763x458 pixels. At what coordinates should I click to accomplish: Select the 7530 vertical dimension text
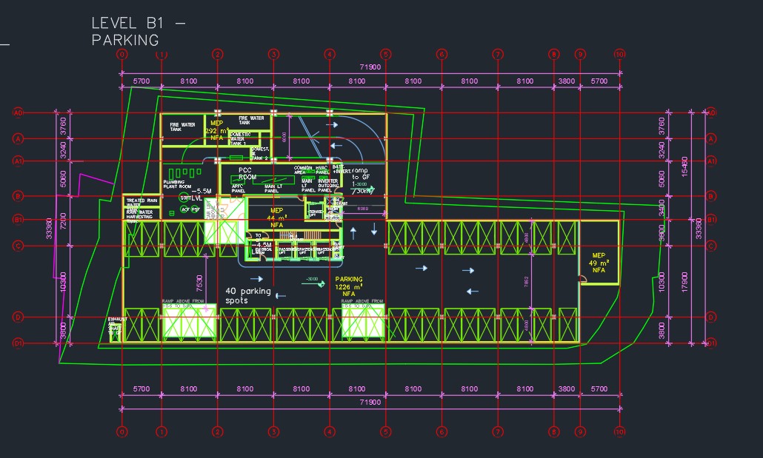click(199, 285)
